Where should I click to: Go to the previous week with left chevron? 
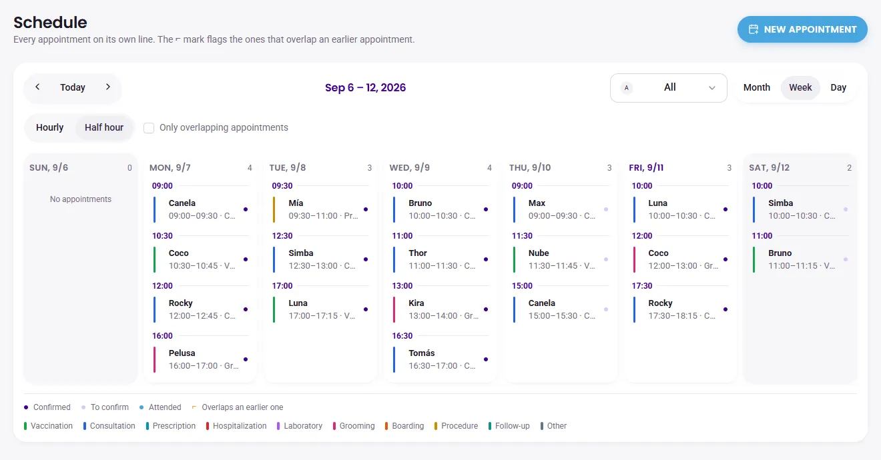(x=37, y=87)
